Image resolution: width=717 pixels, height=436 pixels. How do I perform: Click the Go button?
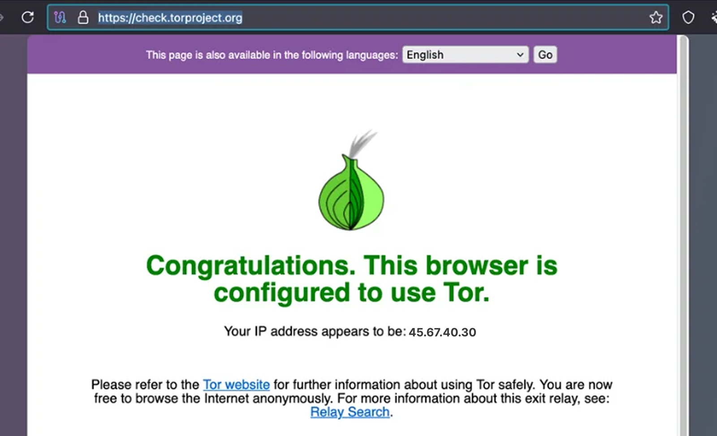click(x=545, y=55)
